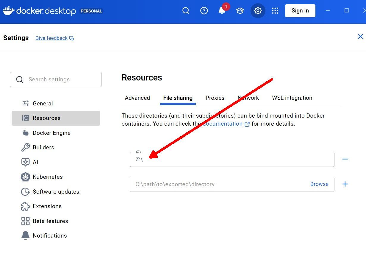Click the Browse button
This screenshot has height=253, width=366.
[319, 184]
